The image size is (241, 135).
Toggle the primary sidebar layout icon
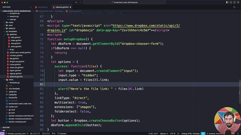pos(227,2)
